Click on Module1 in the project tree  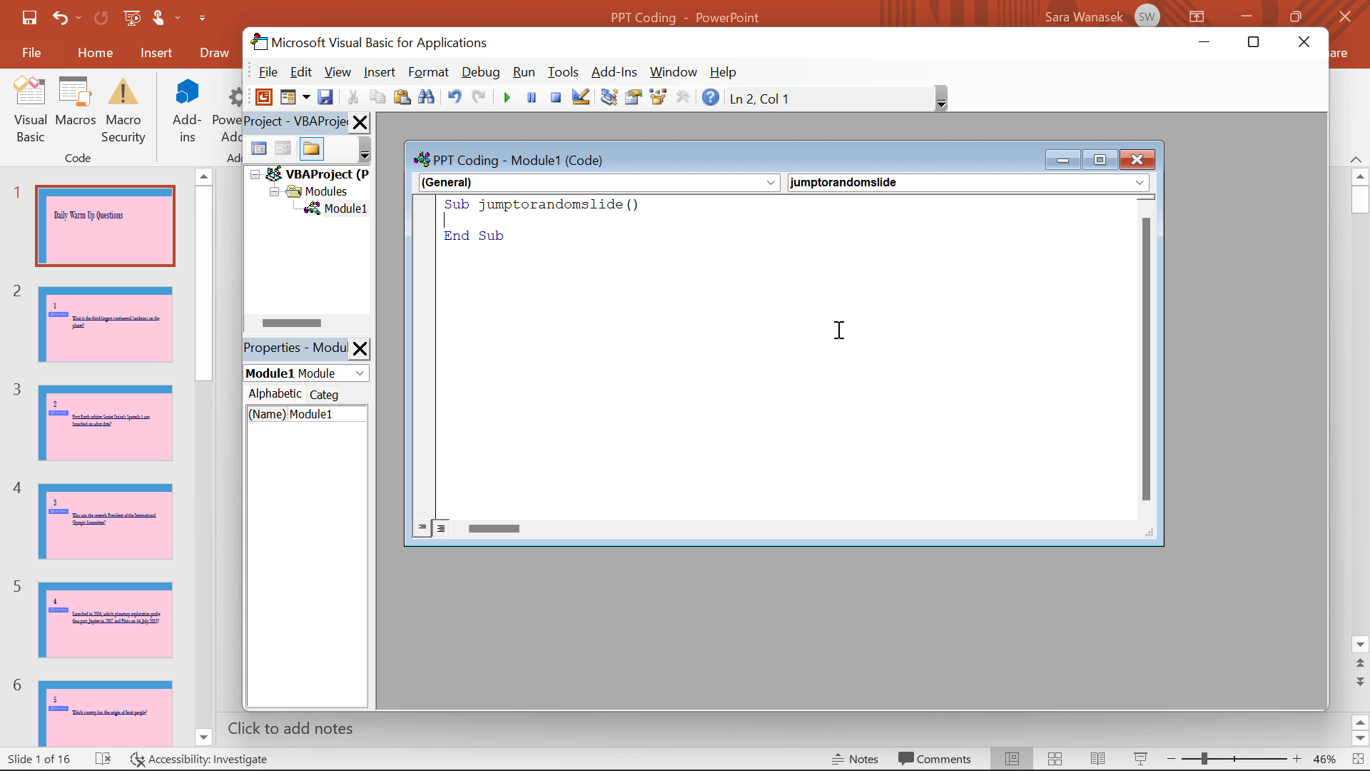pos(345,208)
